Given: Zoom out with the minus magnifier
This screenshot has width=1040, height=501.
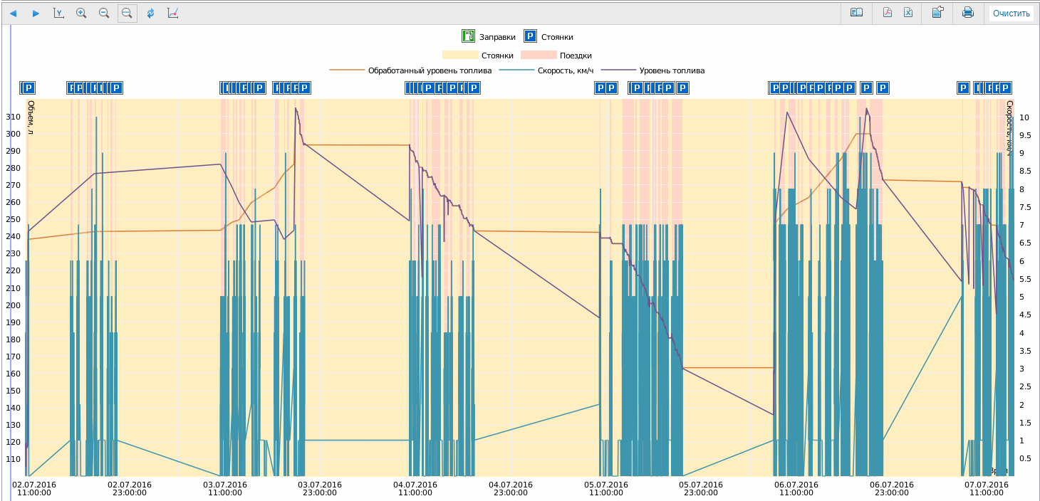Looking at the screenshot, I should (104, 13).
